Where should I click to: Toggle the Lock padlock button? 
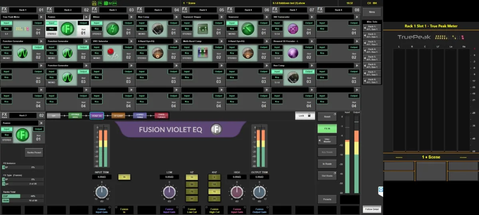tap(305, 115)
